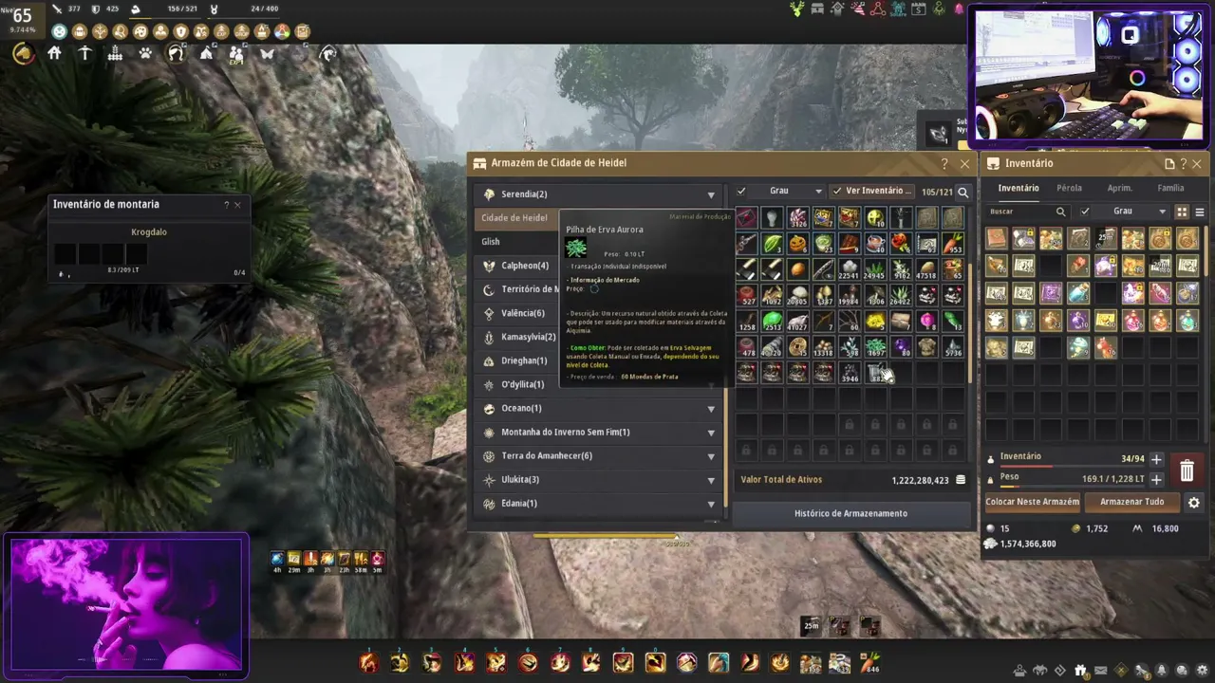Open help for Inventário de montaria
Viewport: 1215px width, 683px height.
tap(226, 205)
